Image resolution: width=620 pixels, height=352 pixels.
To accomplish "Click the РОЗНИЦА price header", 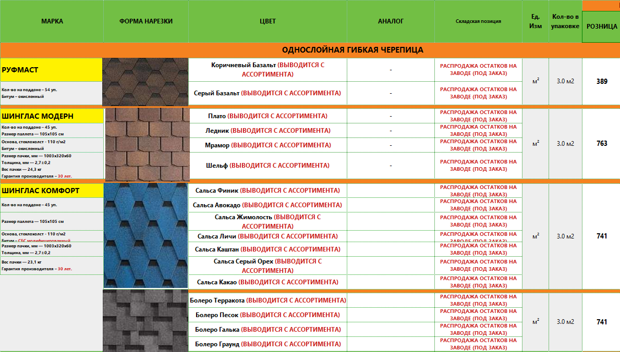I will [601, 27].
